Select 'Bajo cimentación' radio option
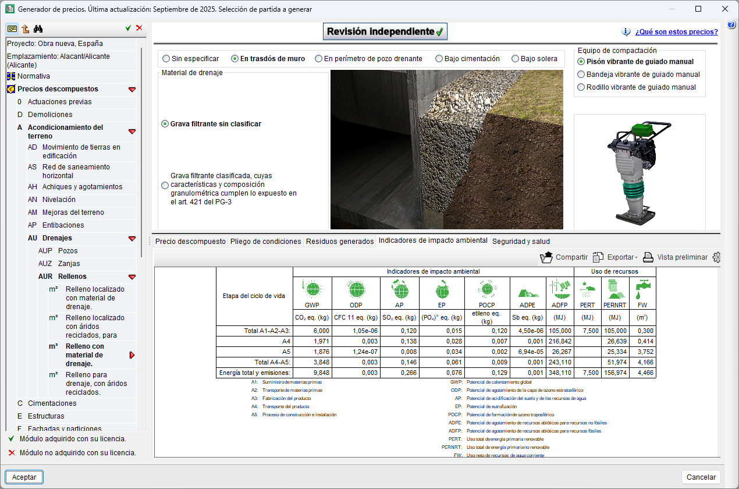Viewport: 739px width, 489px height. 439,59
